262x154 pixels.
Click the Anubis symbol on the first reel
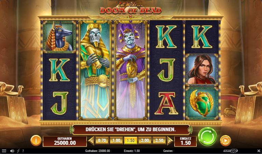point(59,37)
